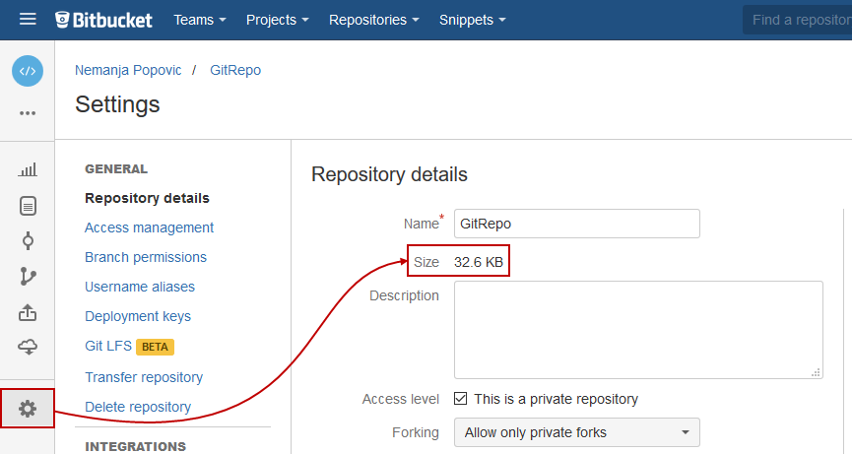
Task: Click the three-dot more options icon
Action: [28, 113]
